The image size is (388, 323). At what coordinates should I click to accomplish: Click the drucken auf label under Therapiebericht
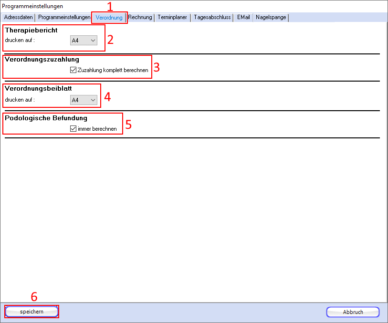tap(20, 41)
